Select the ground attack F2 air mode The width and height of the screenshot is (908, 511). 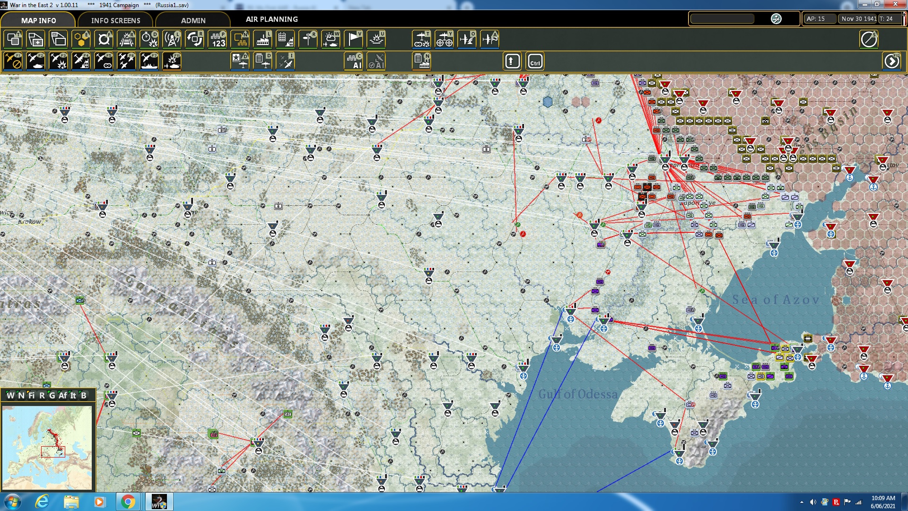point(35,62)
